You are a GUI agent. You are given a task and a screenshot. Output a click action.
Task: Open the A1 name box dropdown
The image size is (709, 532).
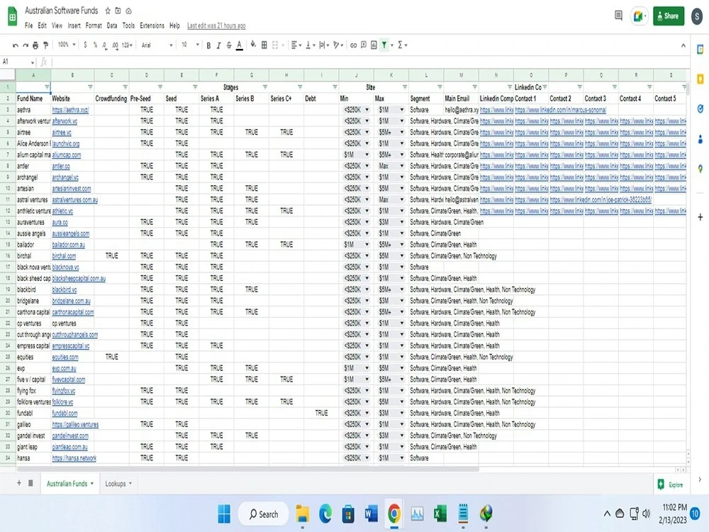point(33,62)
